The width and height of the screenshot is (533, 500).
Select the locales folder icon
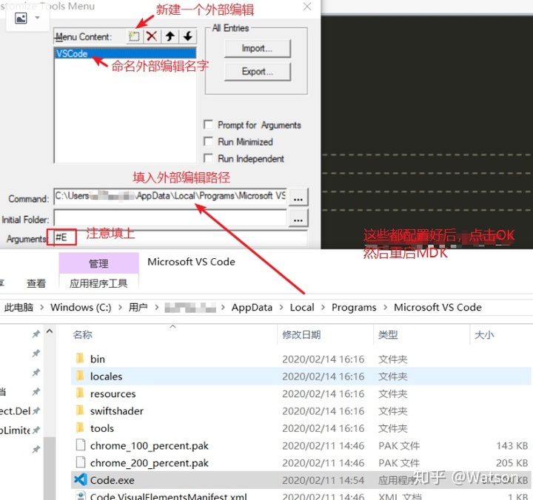(x=80, y=375)
